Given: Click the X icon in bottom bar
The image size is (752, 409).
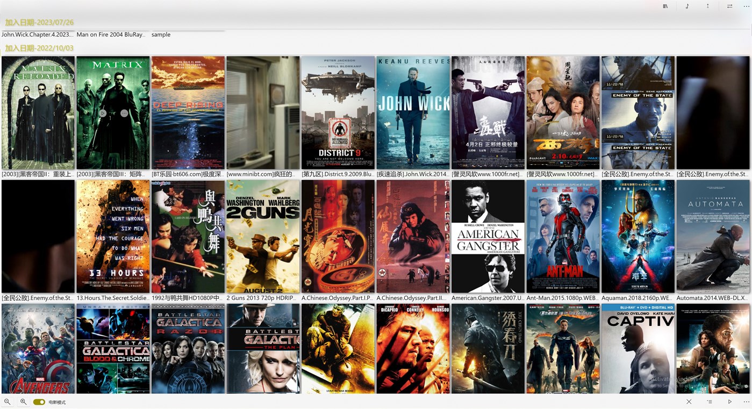Looking at the screenshot, I should tap(689, 401).
